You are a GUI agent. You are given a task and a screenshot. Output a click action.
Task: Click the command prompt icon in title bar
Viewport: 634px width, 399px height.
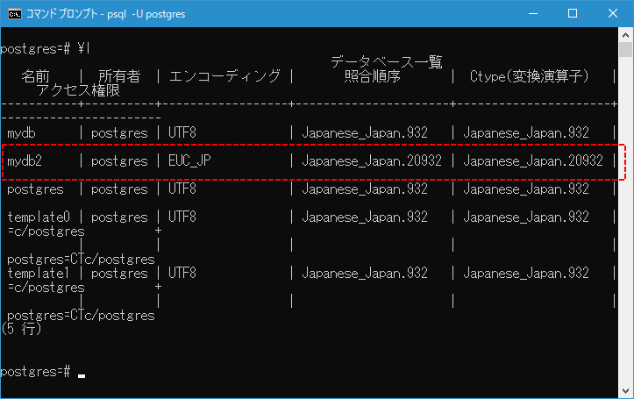pos(15,14)
